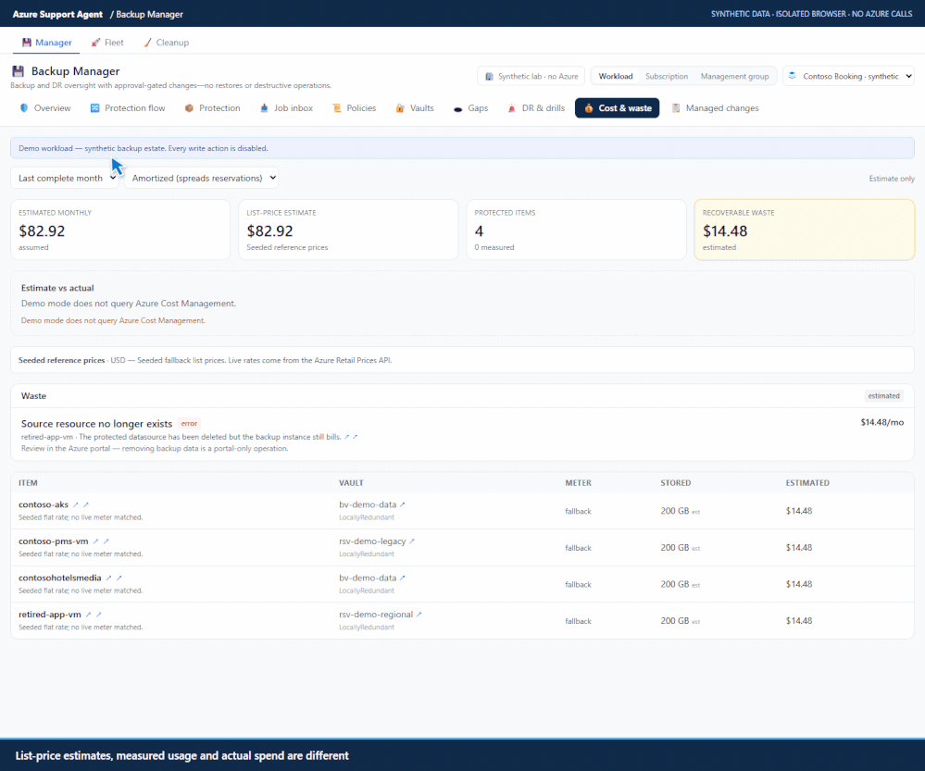Open first arrow icon beside contoso-aks
Image resolution: width=925 pixels, height=771 pixels.
76,504
